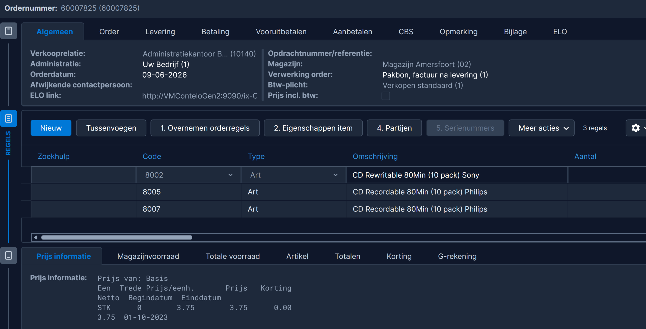
Task: Expand the Type Art dropdown
Action: point(335,175)
